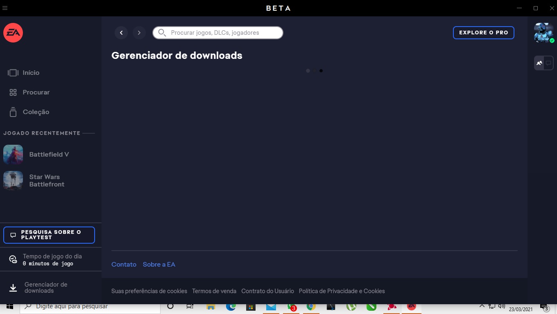Go back with the left arrow button
The height and width of the screenshot is (314, 557).
click(121, 33)
